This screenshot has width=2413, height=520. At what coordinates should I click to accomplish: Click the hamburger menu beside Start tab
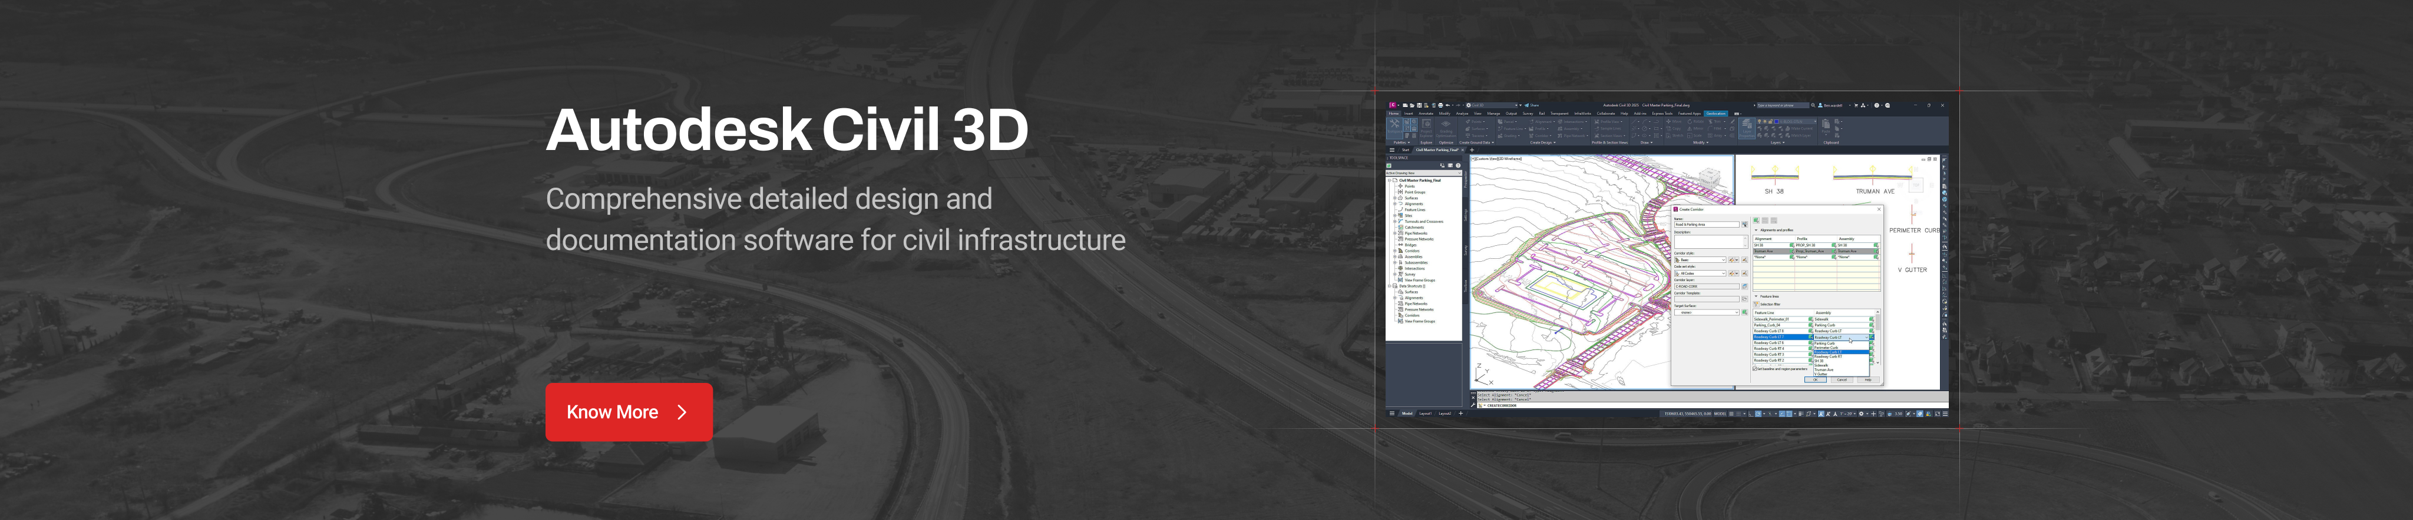click(1392, 149)
